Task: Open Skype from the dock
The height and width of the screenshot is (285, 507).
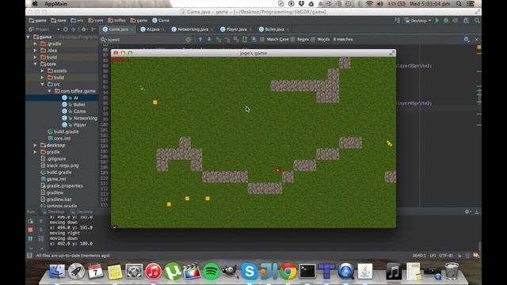Action: point(250,271)
